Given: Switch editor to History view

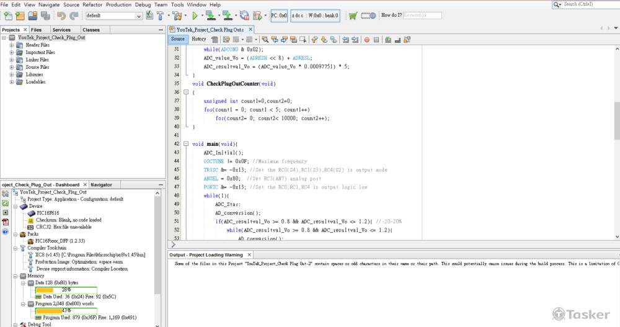Looking at the screenshot, I should (x=198, y=39).
